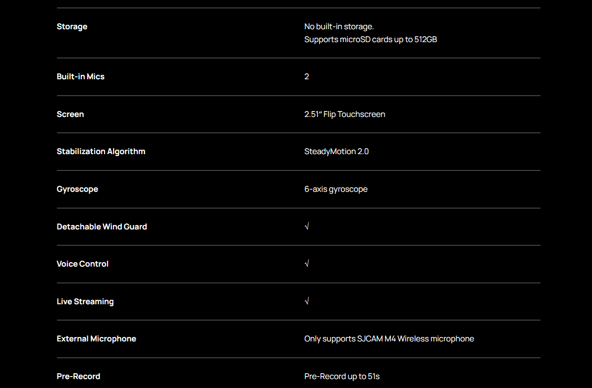
Task: Click the microSD cards up to 512GB text
Action: (x=371, y=40)
